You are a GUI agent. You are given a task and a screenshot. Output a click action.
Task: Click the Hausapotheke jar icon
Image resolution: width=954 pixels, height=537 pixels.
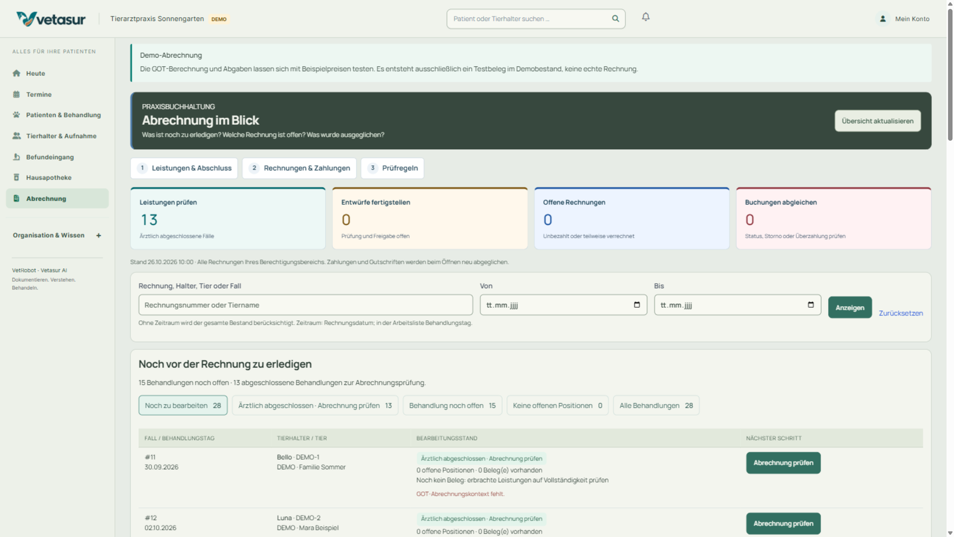tap(17, 178)
